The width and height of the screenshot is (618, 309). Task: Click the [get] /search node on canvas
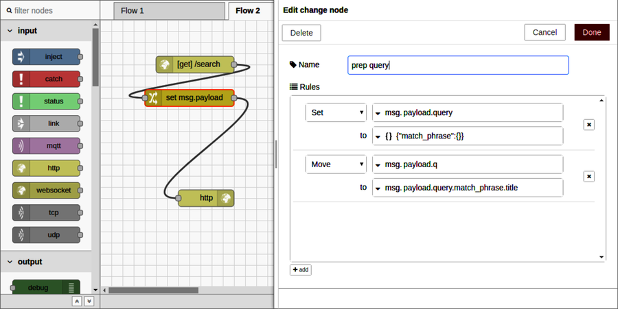[195, 64]
